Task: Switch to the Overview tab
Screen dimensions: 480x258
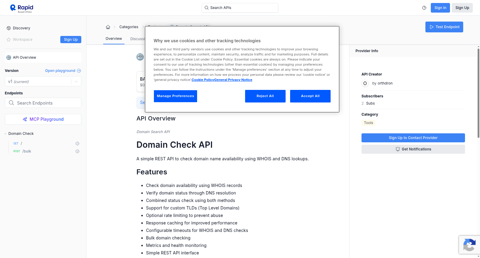Action: click(x=114, y=39)
